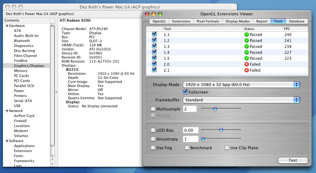Click the red Failed icon for test 2.0
This screenshot has width=316, height=173.
[246, 64]
